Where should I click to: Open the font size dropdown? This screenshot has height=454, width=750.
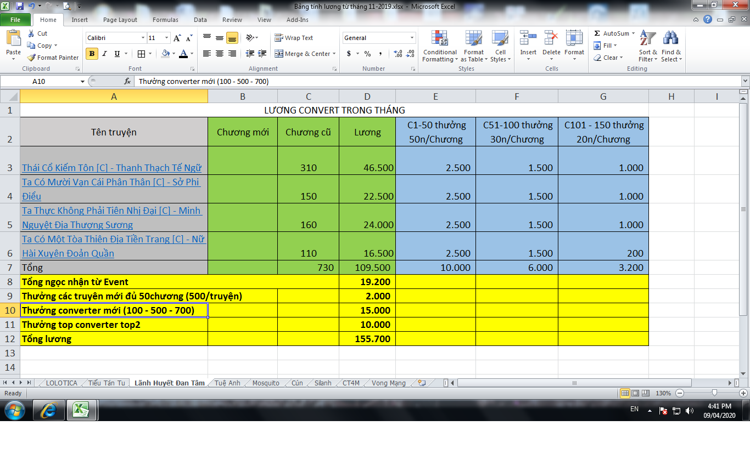[166, 38]
